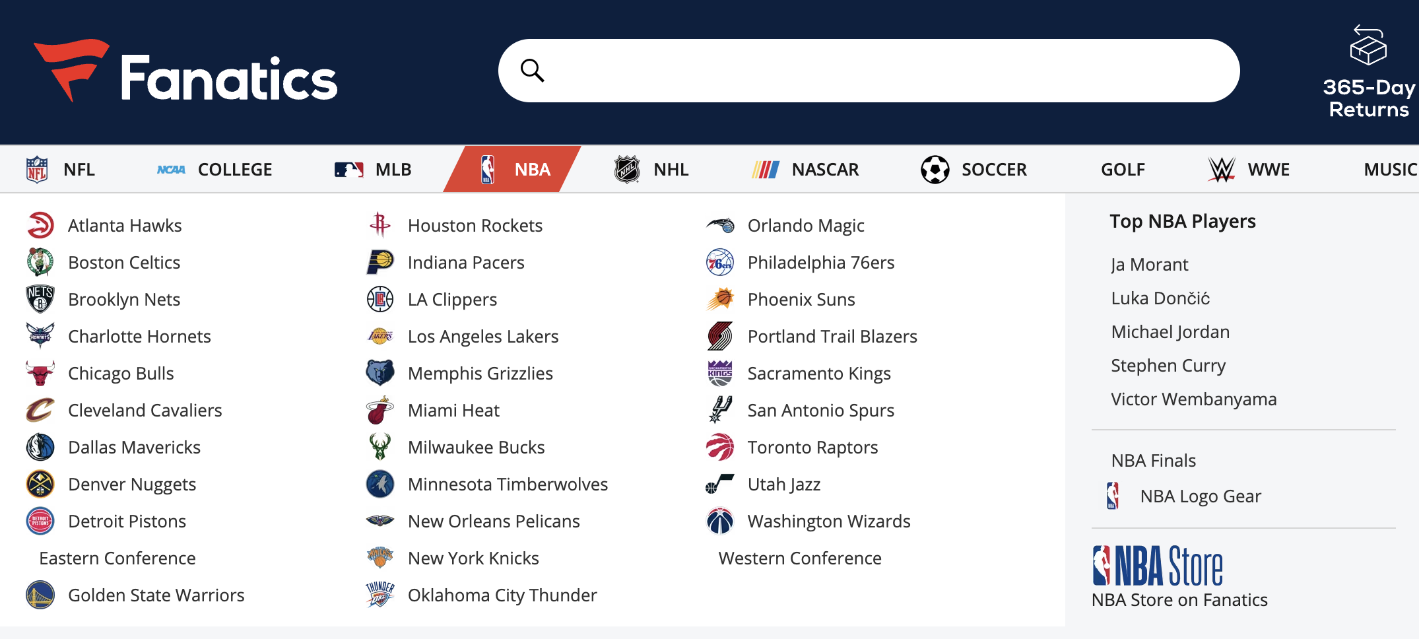Viewport: 1419px width, 639px height.
Task: Choose the Miami Heat logo icon
Action: pos(380,410)
